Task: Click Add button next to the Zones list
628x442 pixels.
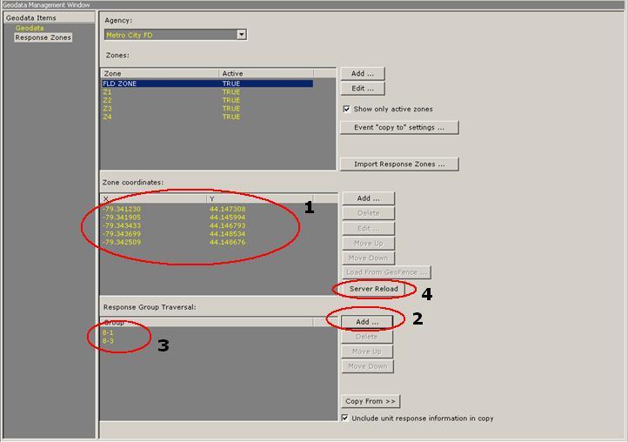Action: (x=362, y=74)
